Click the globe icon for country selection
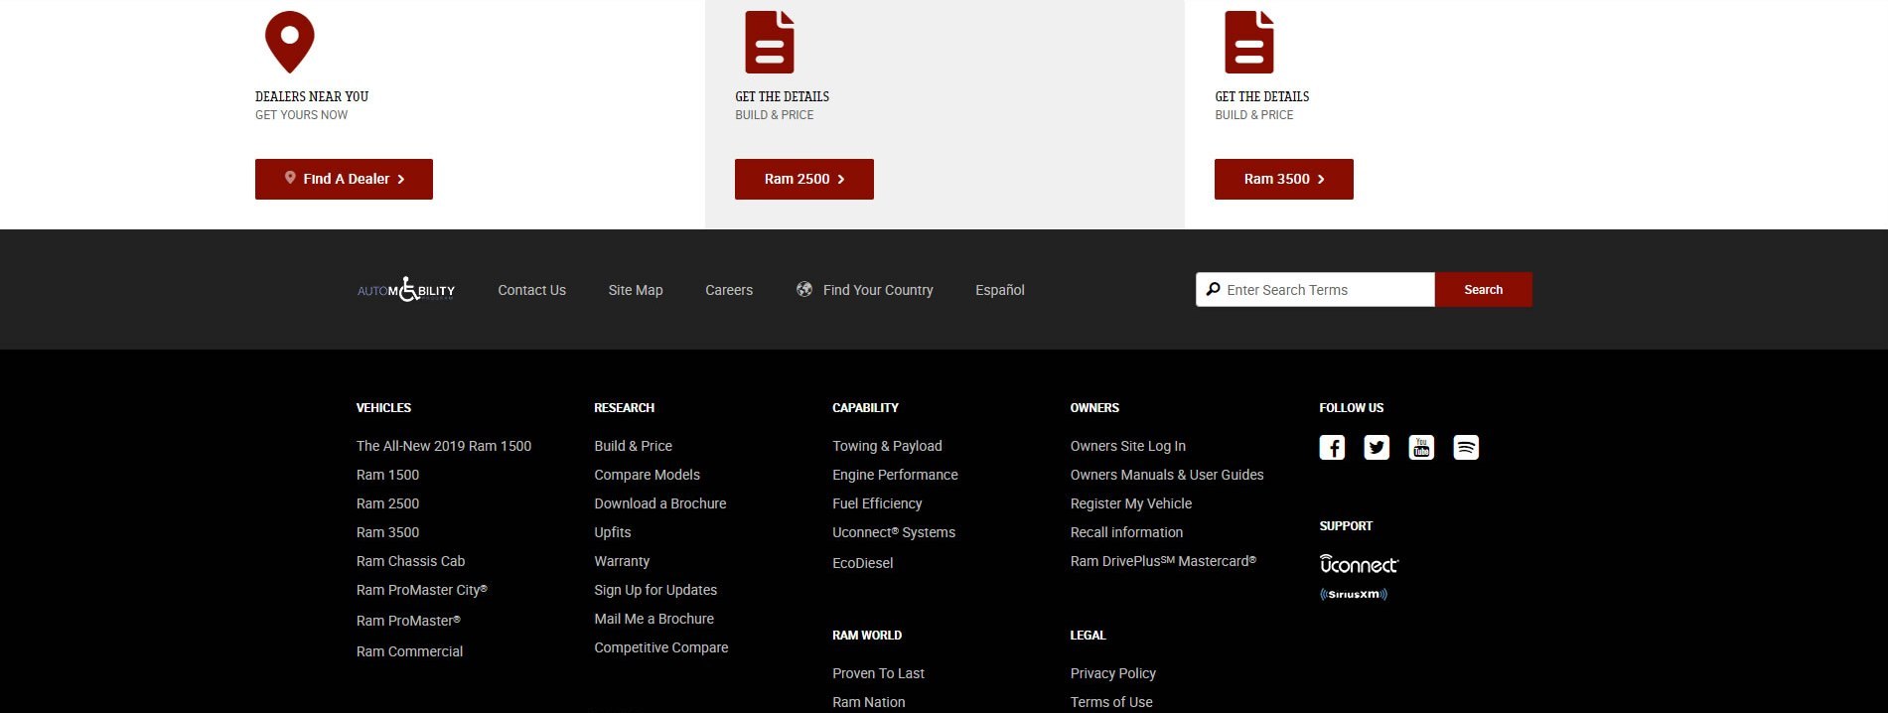The height and width of the screenshot is (713, 1888). [804, 289]
